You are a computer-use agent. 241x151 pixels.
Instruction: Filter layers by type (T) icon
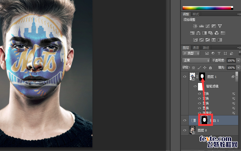click(219, 53)
